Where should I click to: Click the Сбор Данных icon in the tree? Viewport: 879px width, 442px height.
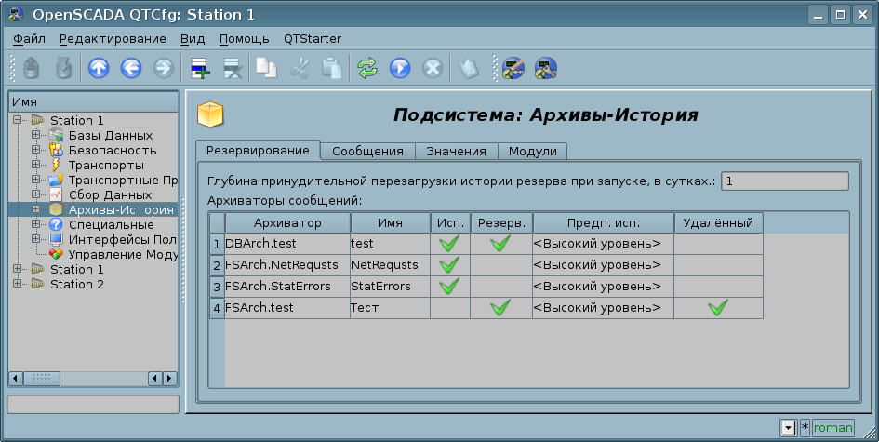pyautogui.click(x=56, y=195)
